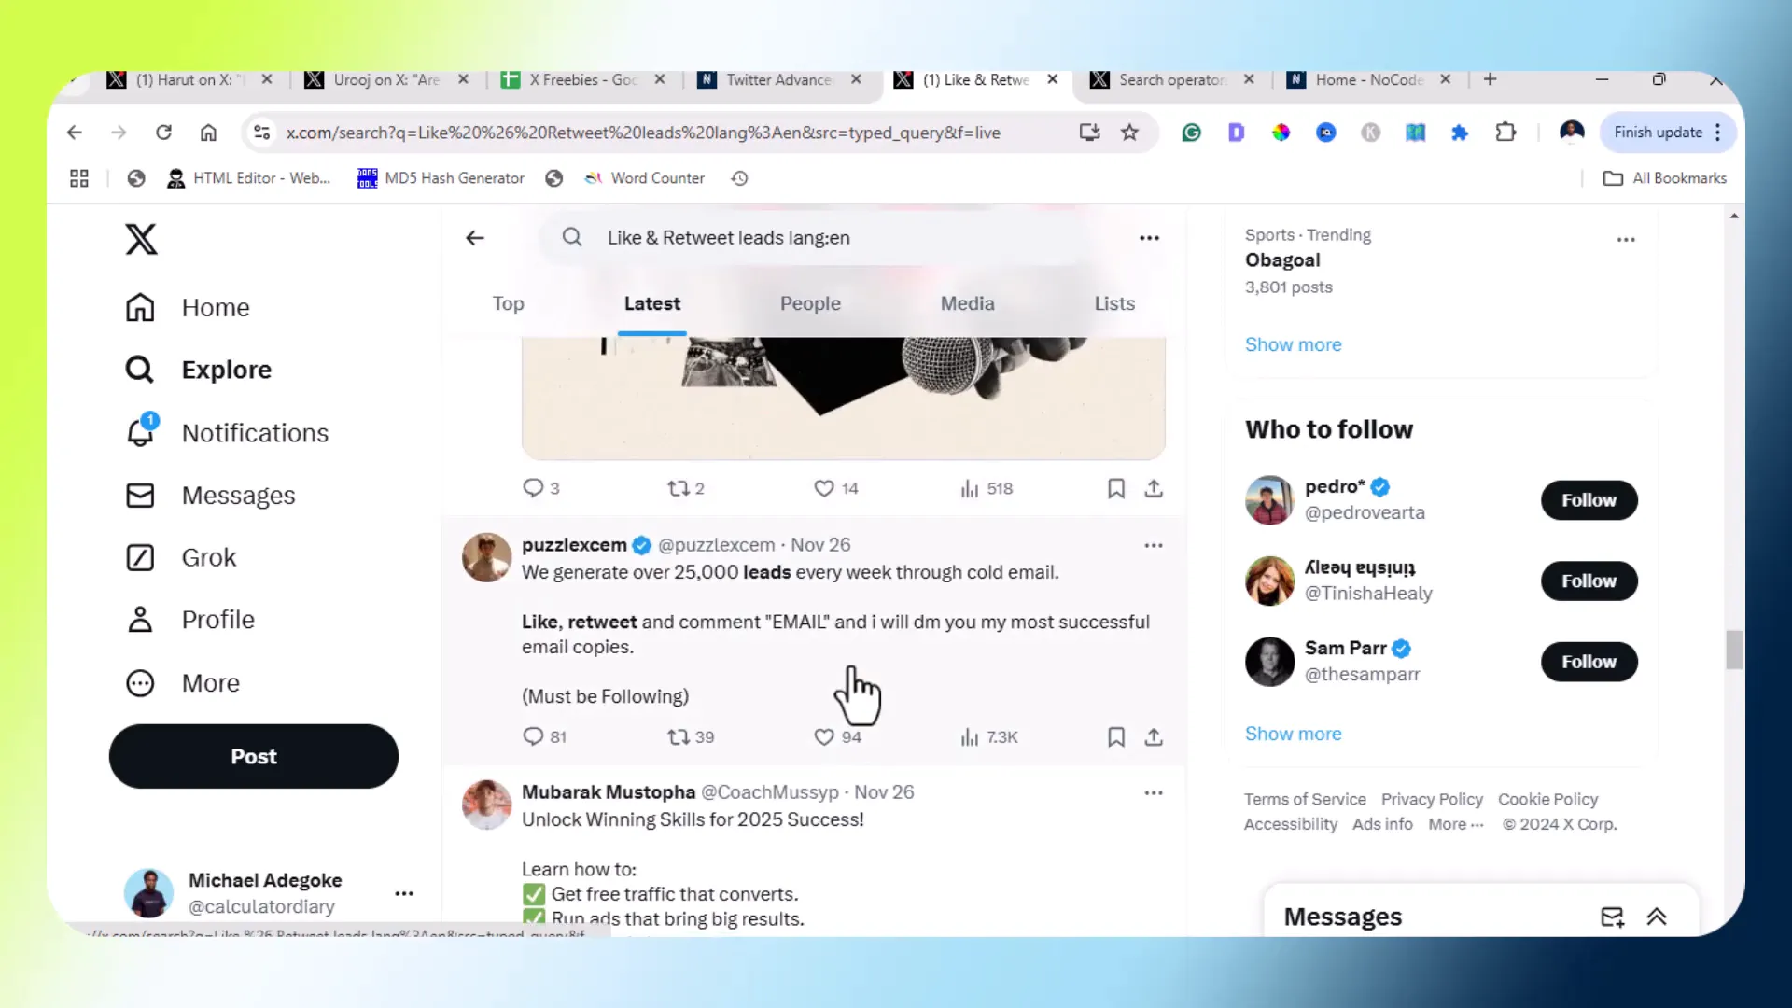
Task: Open Messages in the X sidebar
Action: coord(210,495)
